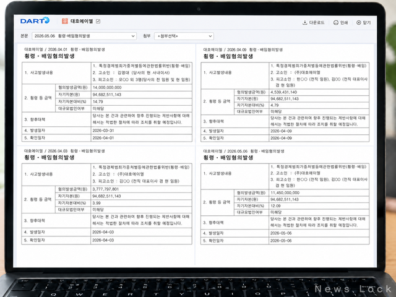Click 자기자본 '94,682,511,143' in 04.01 report
Viewport: 396px width, 297px height.
tap(107, 95)
